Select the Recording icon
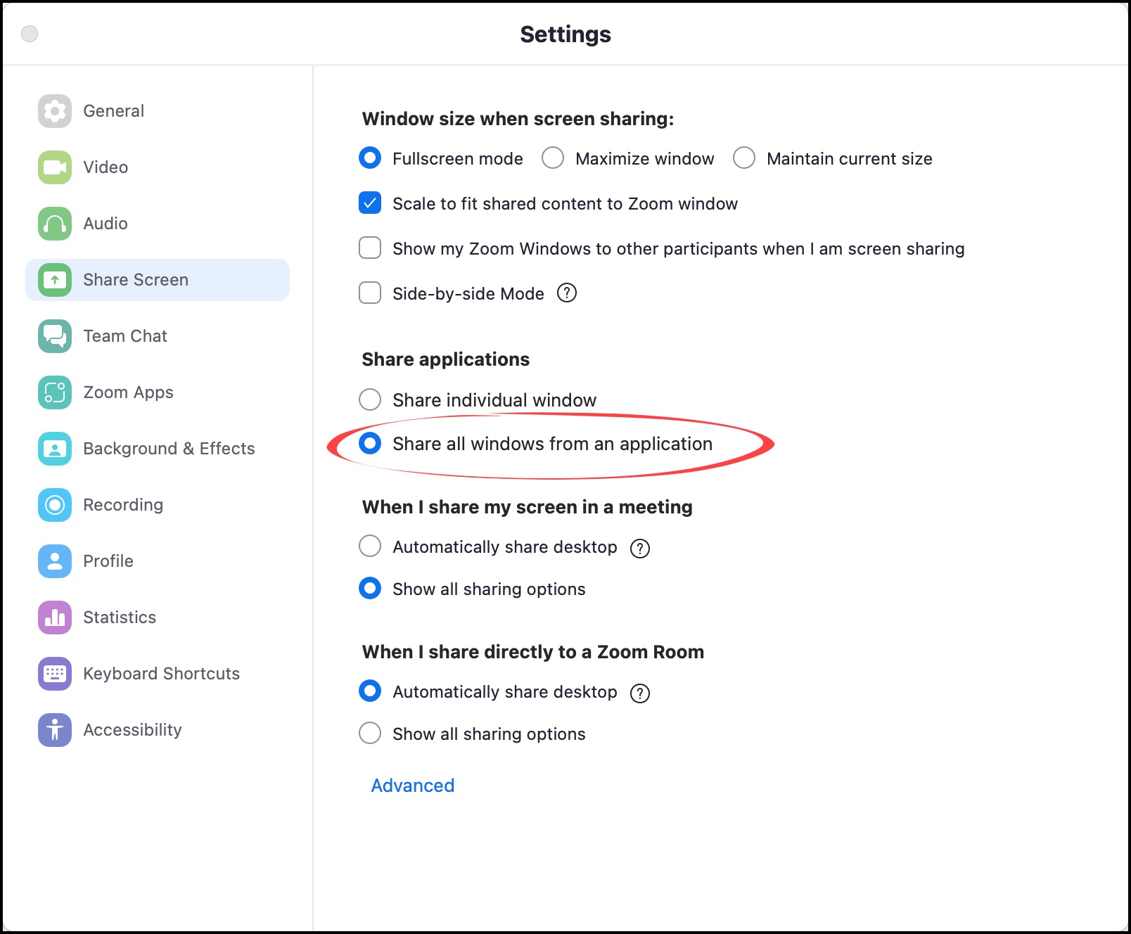This screenshot has height=934, width=1131. pyautogui.click(x=55, y=505)
